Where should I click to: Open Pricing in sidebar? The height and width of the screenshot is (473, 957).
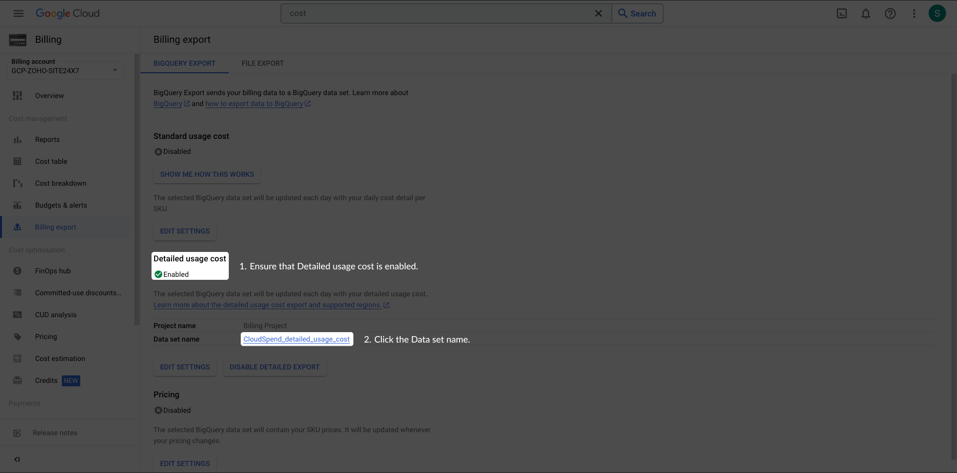point(46,337)
